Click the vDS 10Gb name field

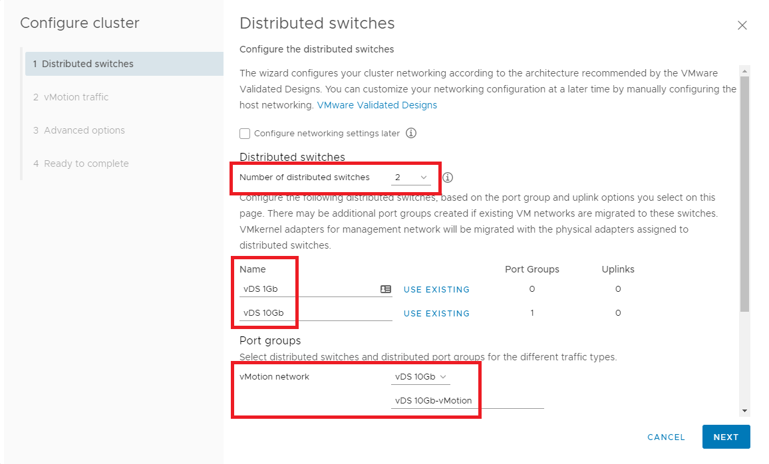tap(313, 313)
